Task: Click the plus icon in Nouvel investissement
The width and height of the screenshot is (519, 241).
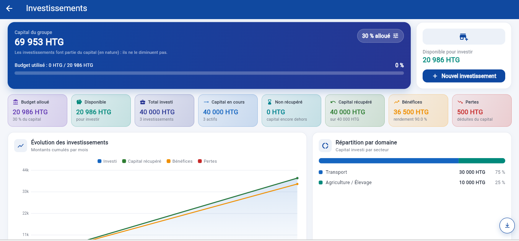Action: point(435,76)
